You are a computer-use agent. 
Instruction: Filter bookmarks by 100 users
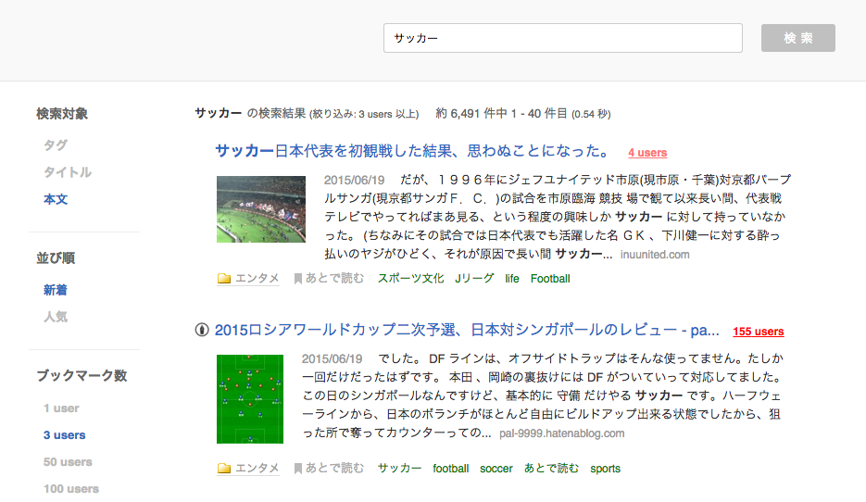click(71, 489)
